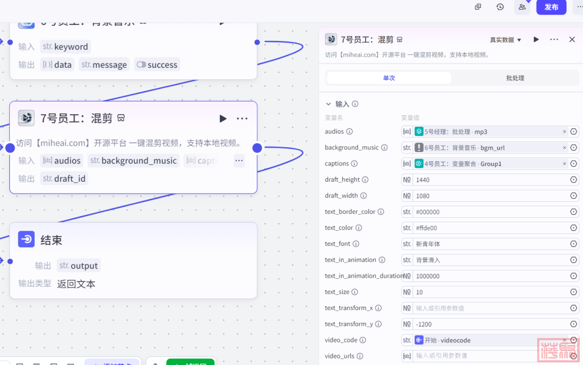Clear the audios variable reference
Viewport: 583px width, 365px height.
(x=565, y=132)
